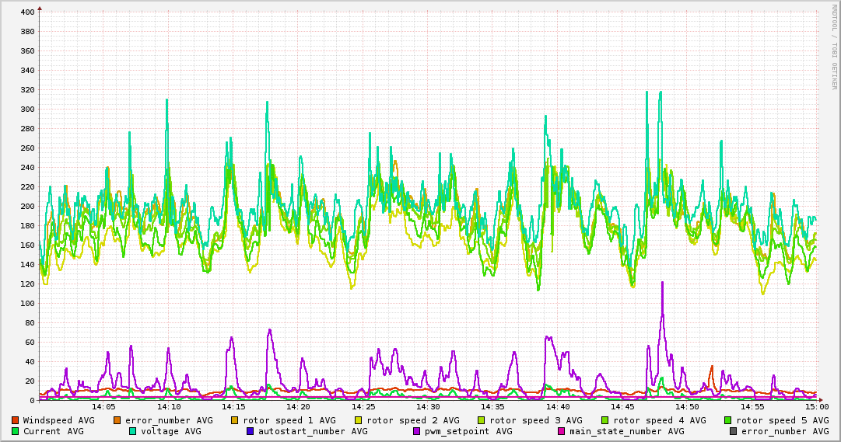Select the teal voltage AVG legend swatch
This screenshot has width=841, height=442.
[133, 431]
